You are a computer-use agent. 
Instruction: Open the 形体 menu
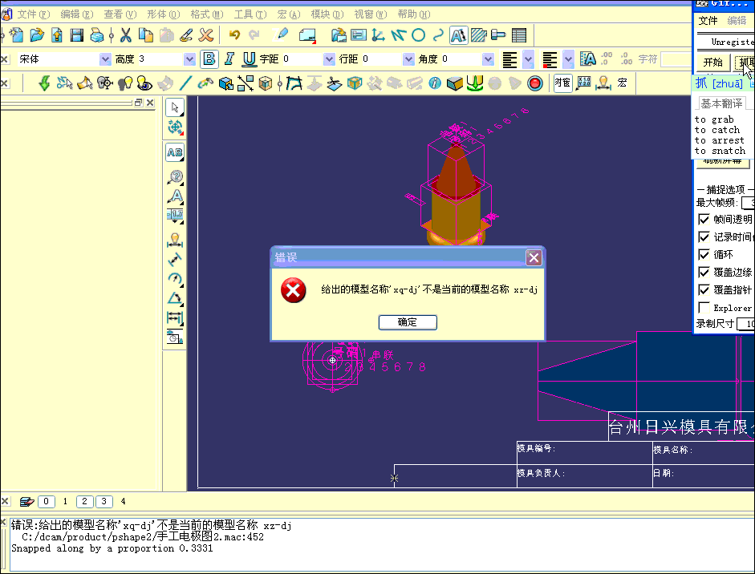coord(163,14)
